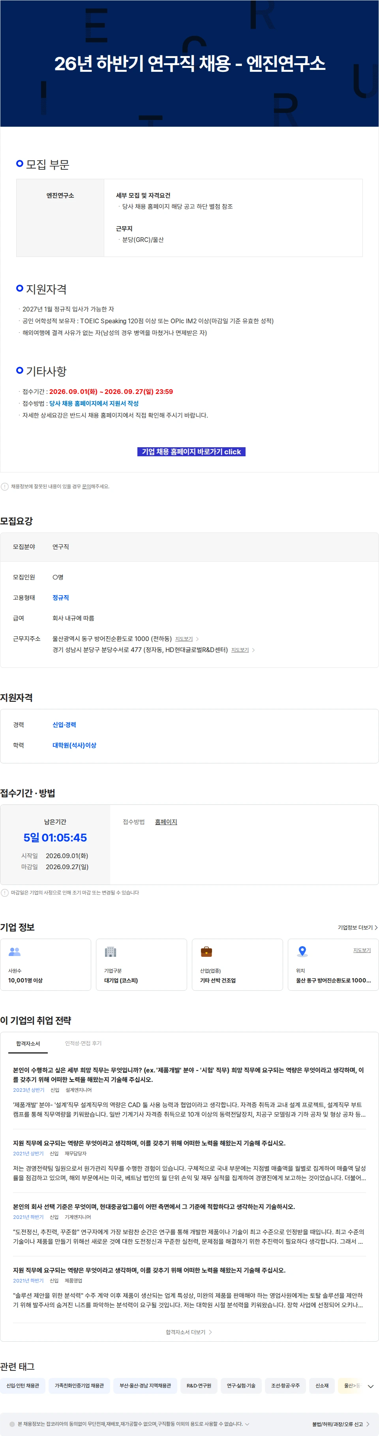Open the 2021년 하반기 기계엔지니어 essay entry
Screen dimensions: 379x1436
coord(154,1206)
